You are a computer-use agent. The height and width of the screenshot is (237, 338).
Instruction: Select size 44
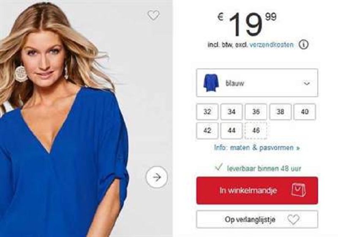232,131
